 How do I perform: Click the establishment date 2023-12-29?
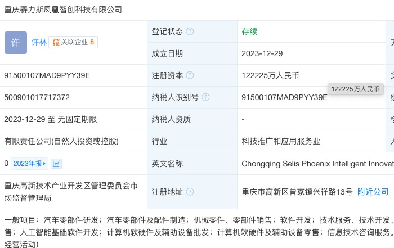pyautogui.click(x=262, y=53)
